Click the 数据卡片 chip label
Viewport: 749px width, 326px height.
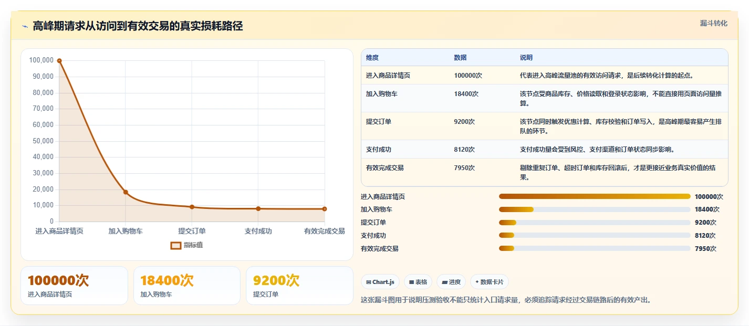point(492,282)
